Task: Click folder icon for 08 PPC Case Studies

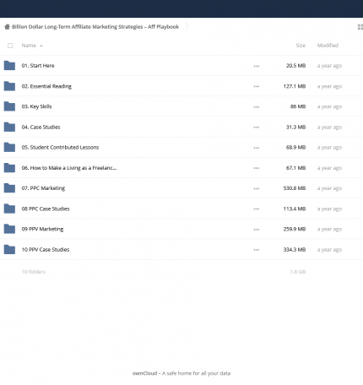Action: tap(9, 209)
